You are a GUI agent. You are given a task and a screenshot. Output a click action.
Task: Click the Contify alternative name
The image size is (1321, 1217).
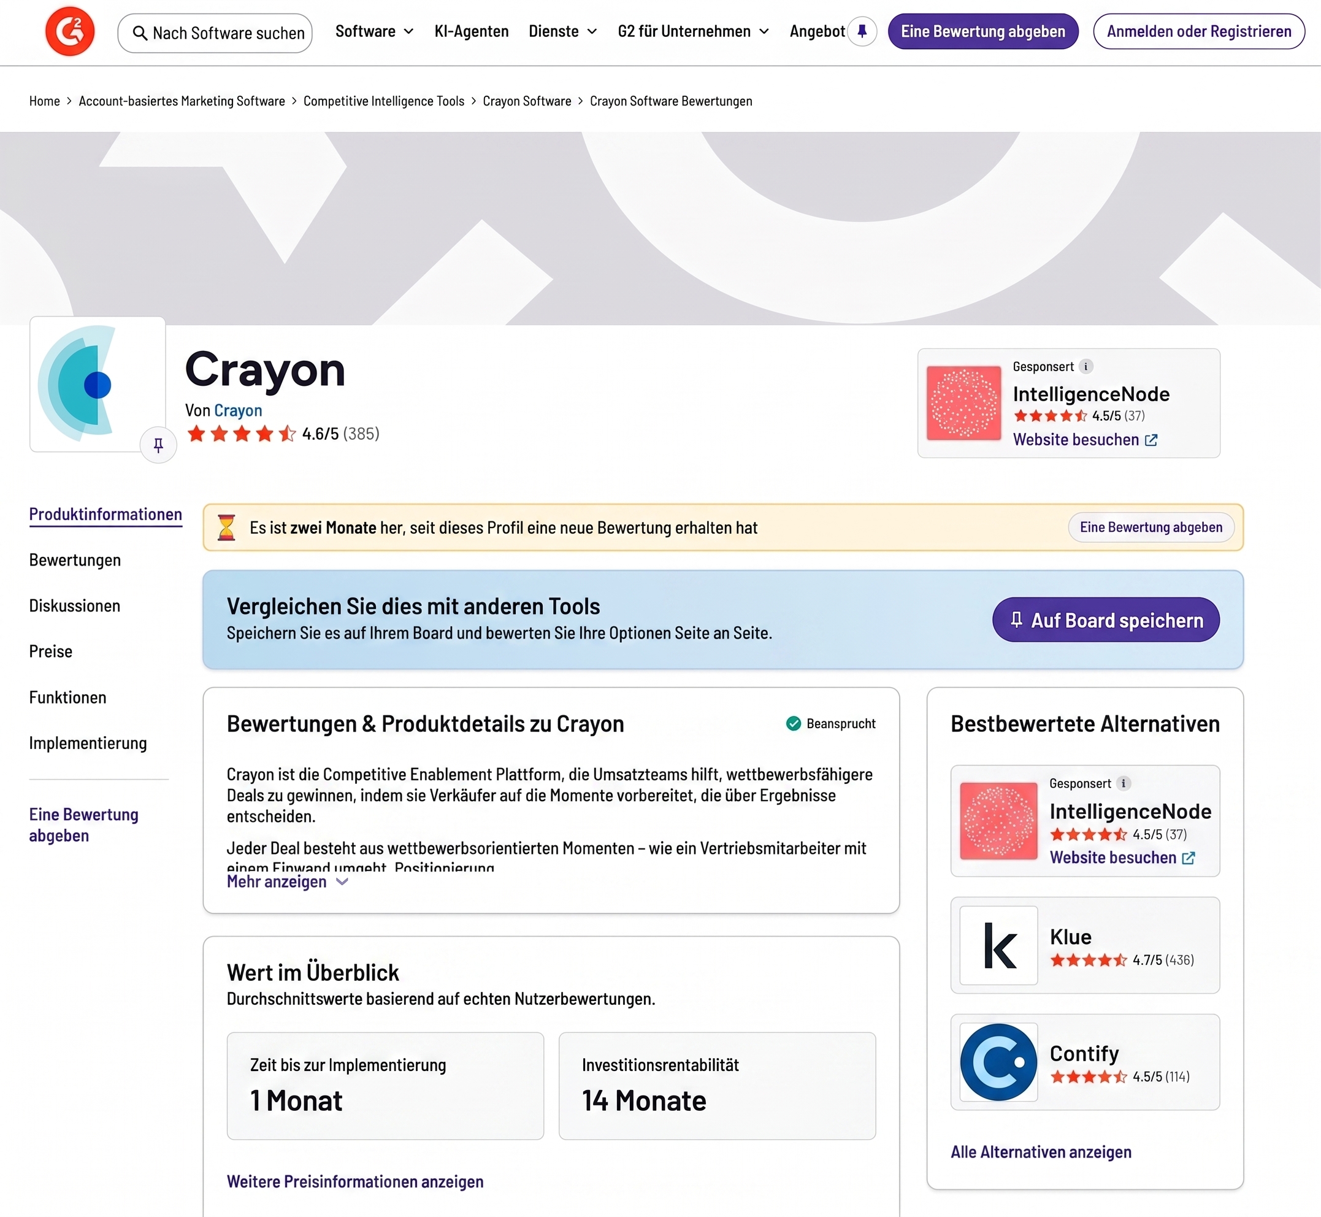coord(1084,1053)
